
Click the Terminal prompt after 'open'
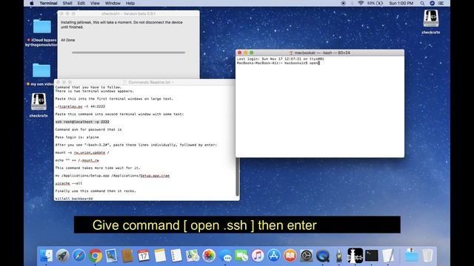[318, 63]
